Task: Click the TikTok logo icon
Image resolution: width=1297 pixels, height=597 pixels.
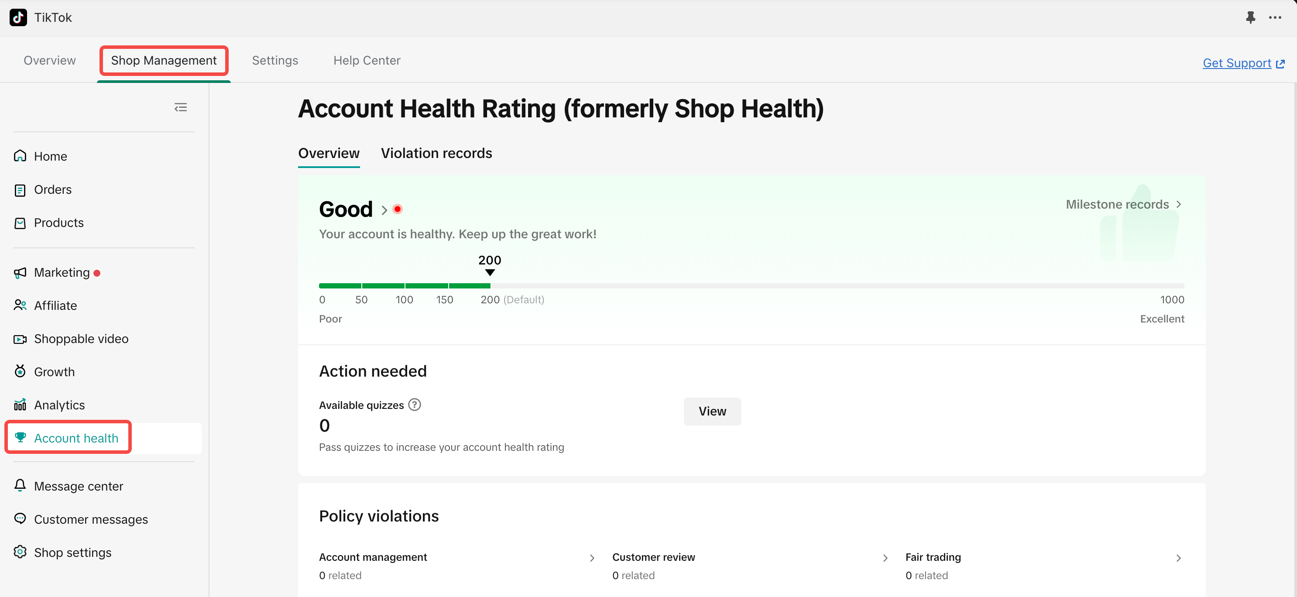Action: point(18,17)
